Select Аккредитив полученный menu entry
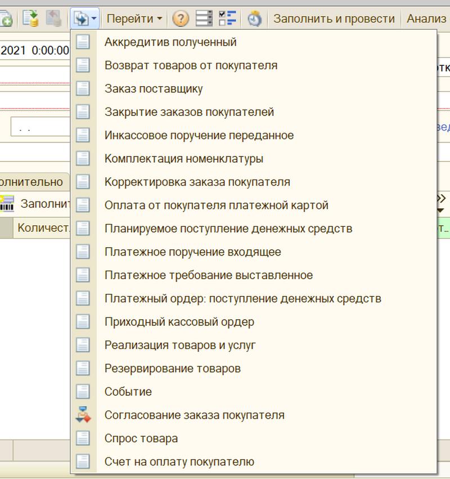The image size is (450, 479). 253,42
